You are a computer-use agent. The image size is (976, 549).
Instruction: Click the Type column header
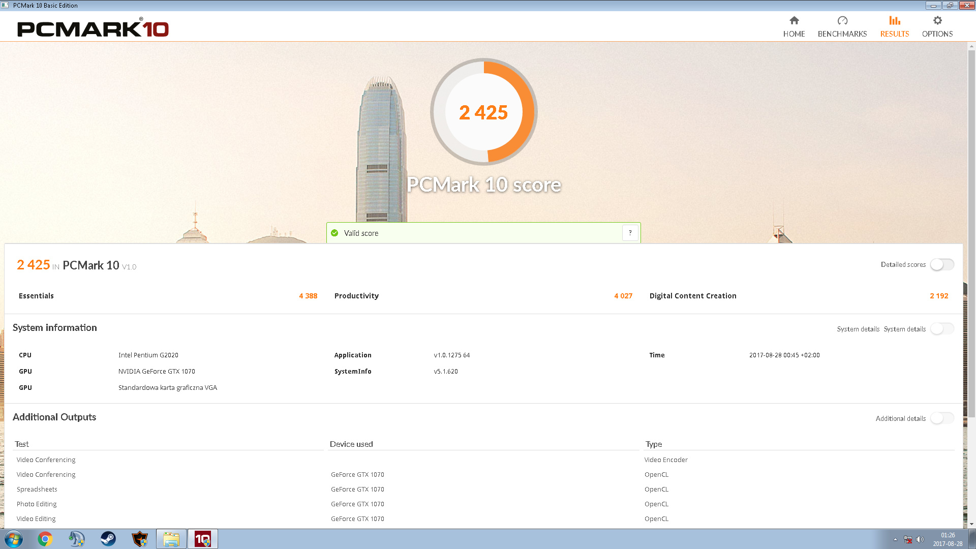[x=654, y=444]
